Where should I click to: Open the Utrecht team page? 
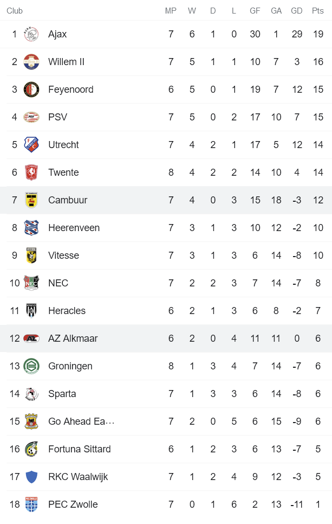[x=63, y=144]
